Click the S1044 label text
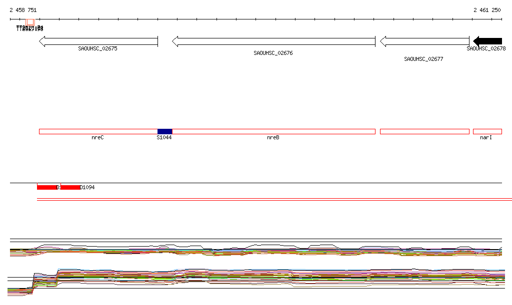The width and height of the screenshot is (512, 305). click(x=164, y=137)
